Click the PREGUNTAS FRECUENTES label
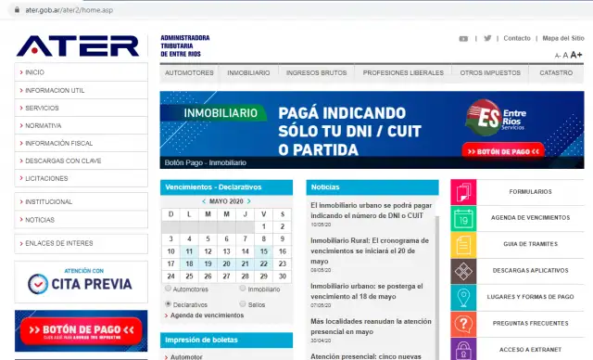593x360 pixels. tap(530, 323)
